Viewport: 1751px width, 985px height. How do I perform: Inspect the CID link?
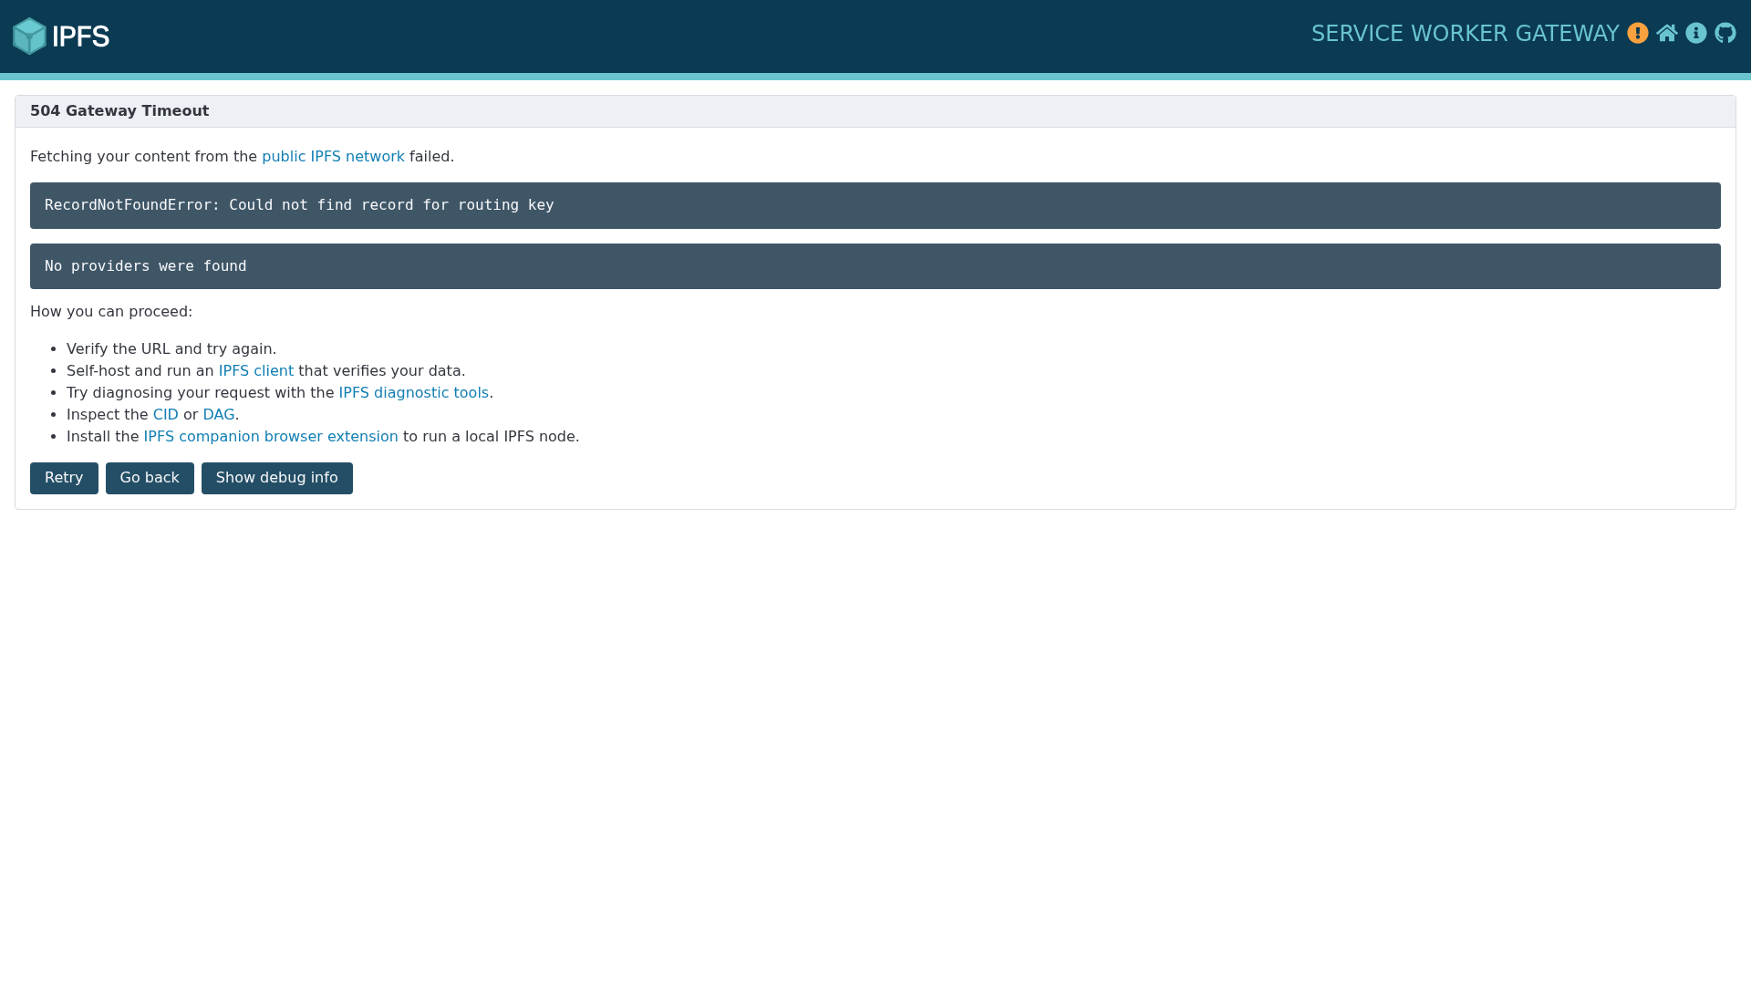point(166,415)
